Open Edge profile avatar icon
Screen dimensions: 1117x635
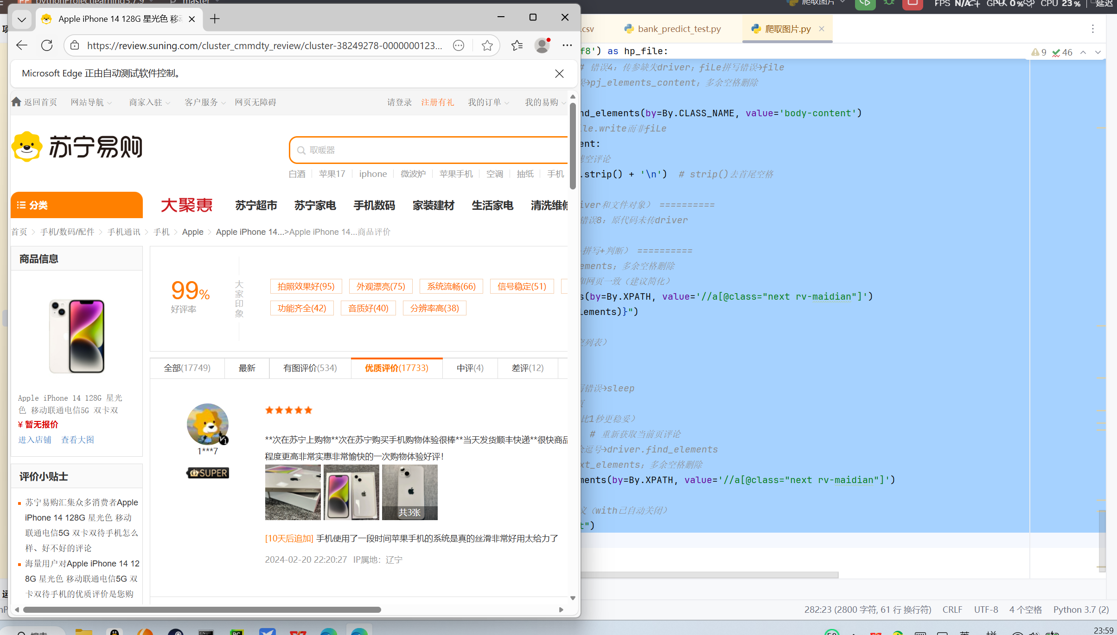(x=542, y=45)
